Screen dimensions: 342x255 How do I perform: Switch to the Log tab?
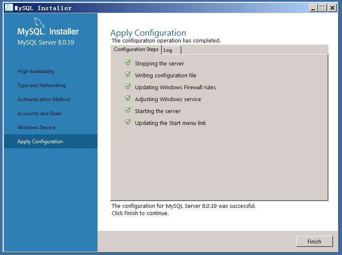(171, 50)
